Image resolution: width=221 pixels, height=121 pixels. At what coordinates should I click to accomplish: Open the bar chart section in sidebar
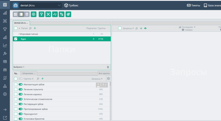5,13
